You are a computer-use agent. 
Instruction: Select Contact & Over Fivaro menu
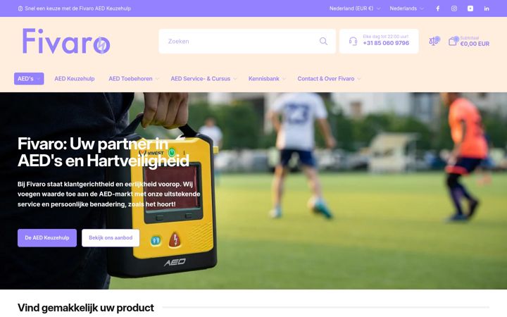329,79
